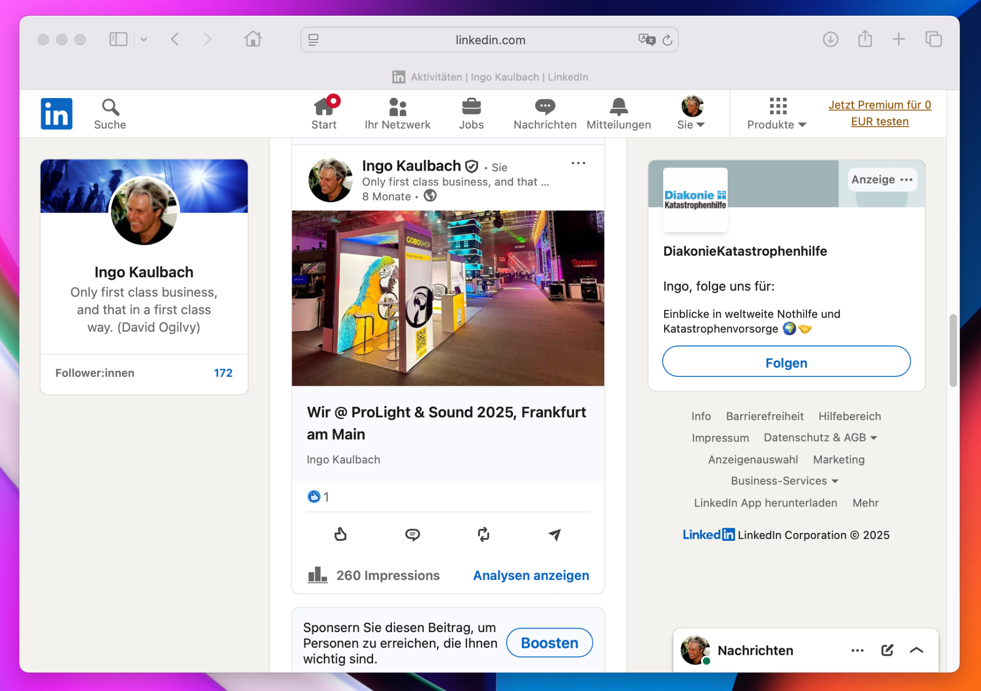
Task: Click the repost arrows icon on the post
Action: [484, 534]
